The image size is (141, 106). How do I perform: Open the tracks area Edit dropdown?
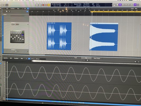tap(7, 8)
